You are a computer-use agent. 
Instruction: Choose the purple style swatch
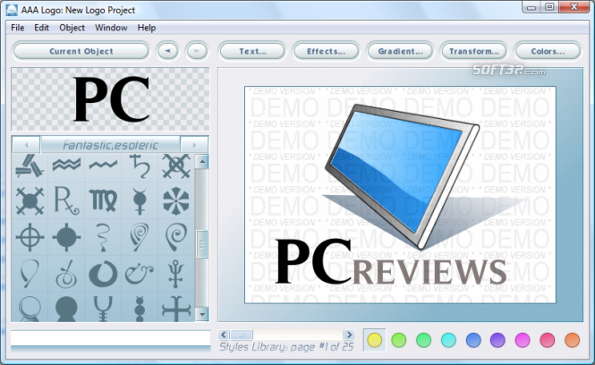coord(497,340)
